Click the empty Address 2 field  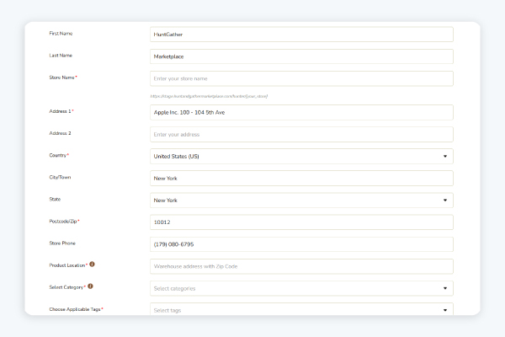coord(300,134)
